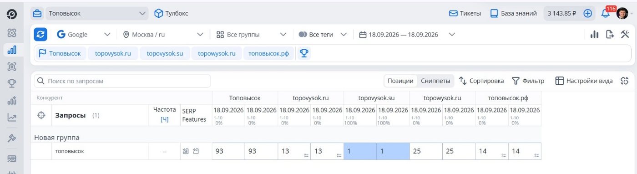Click the Сортировка sorting button

tap(481, 81)
